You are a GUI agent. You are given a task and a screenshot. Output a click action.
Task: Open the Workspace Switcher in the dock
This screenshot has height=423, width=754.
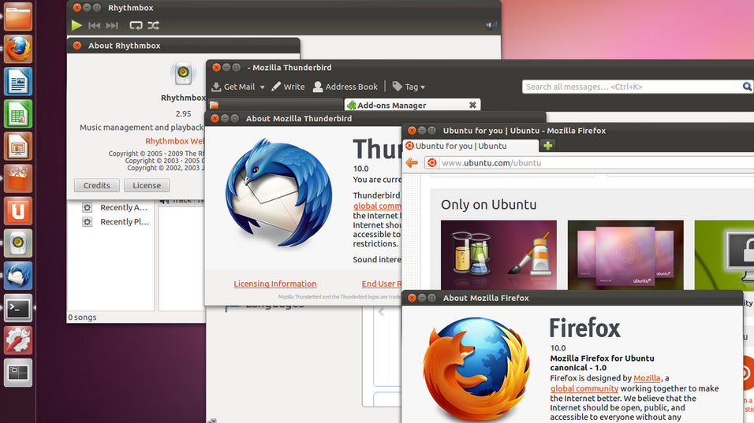[18, 373]
